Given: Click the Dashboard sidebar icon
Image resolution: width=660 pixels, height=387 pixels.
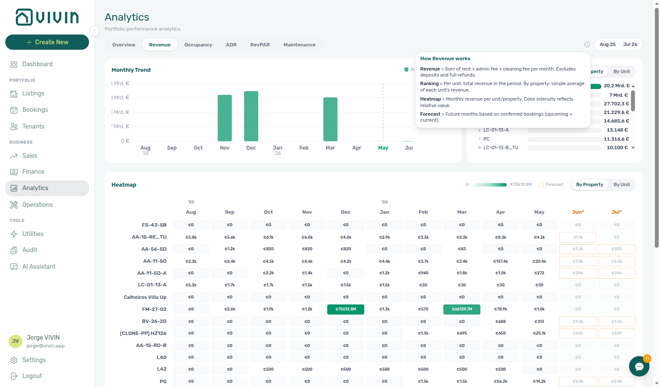Looking at the screenshot, I should pos(14,64).
